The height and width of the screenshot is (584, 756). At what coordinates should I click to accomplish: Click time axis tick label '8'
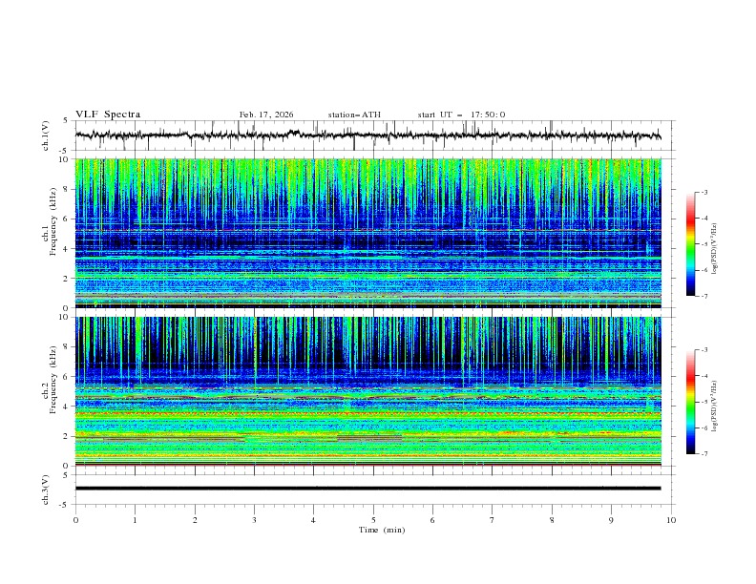[552, 520]
